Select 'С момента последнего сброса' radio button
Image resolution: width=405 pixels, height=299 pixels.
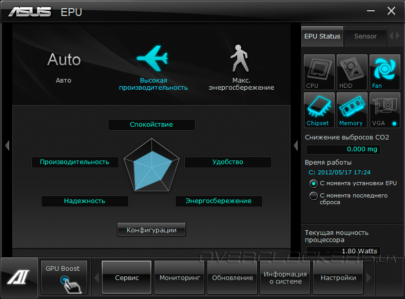click(313, 196)
